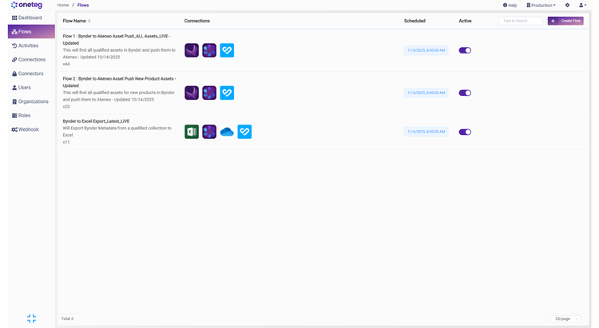Viewport: 599px width, 328px height.
Task: Expand the 25/page pagination dropdown
Action: (x=565, y=318)
